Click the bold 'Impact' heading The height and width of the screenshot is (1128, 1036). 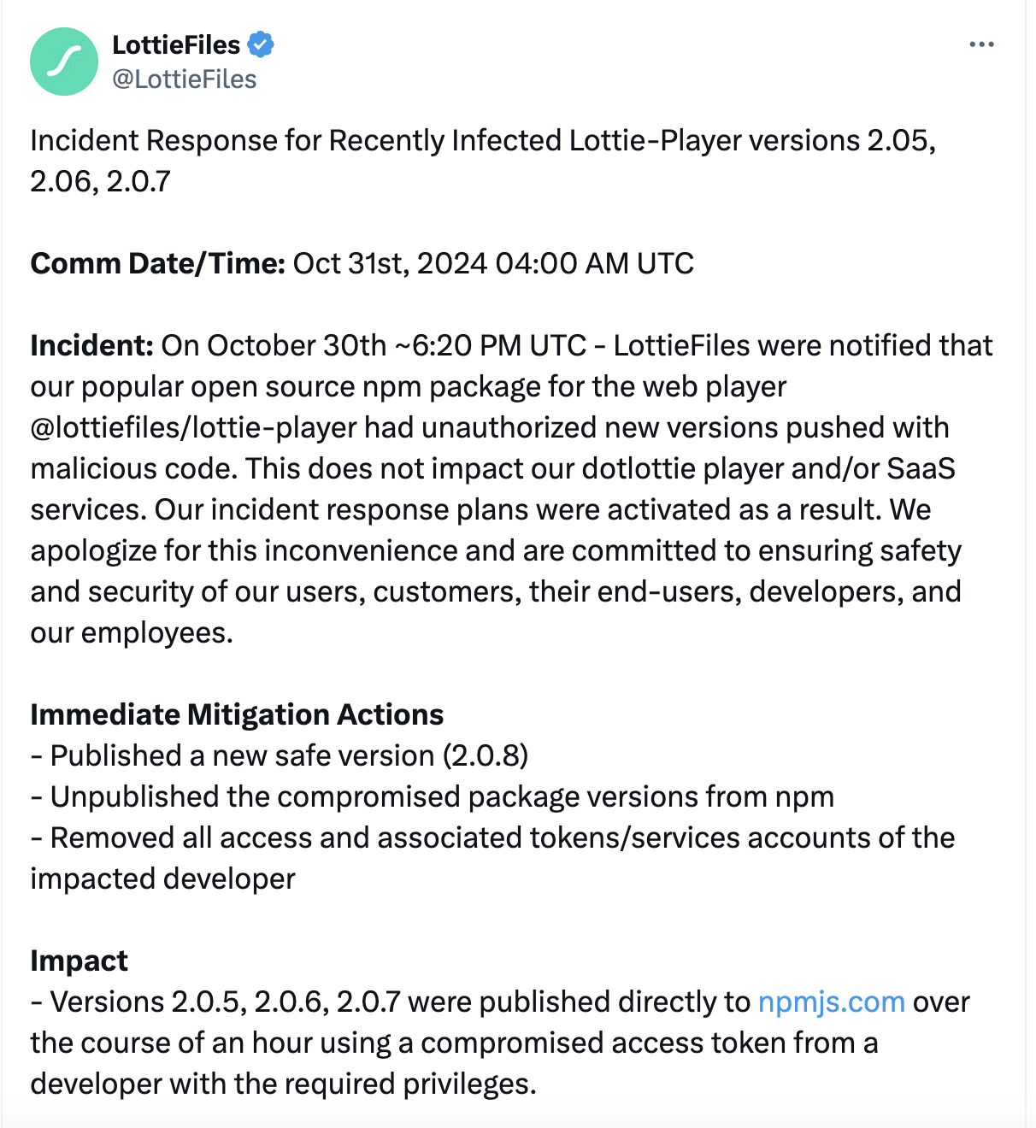[x=79, y=961]
